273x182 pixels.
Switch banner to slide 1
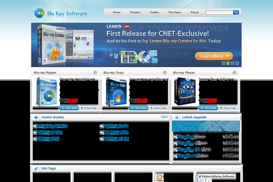click(x=223, y=63)
